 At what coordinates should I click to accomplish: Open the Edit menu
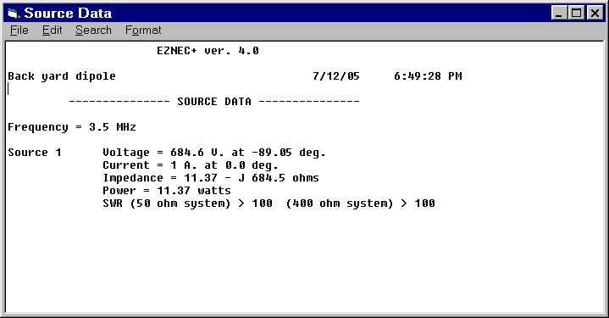(x=52, y=31)
